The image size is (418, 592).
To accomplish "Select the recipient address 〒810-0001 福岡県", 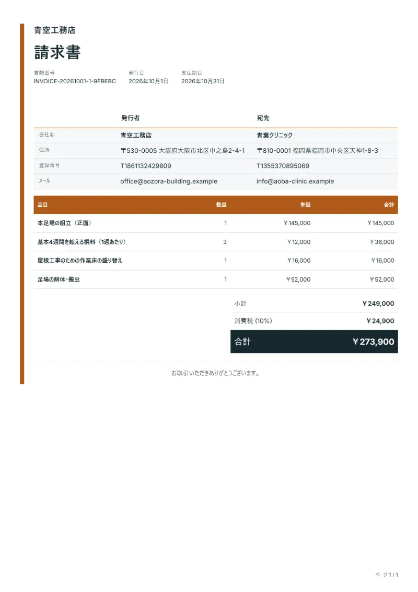I will click(317, 151).
